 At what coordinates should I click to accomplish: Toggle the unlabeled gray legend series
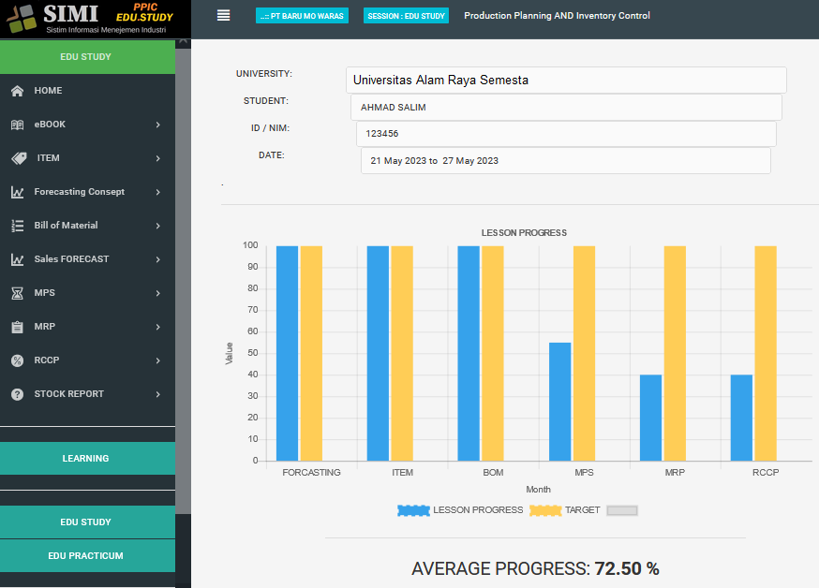point(622,510)
